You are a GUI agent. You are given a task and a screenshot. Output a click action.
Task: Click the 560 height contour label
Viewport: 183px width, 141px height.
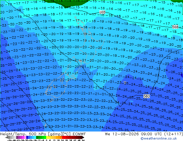[147, 96]
